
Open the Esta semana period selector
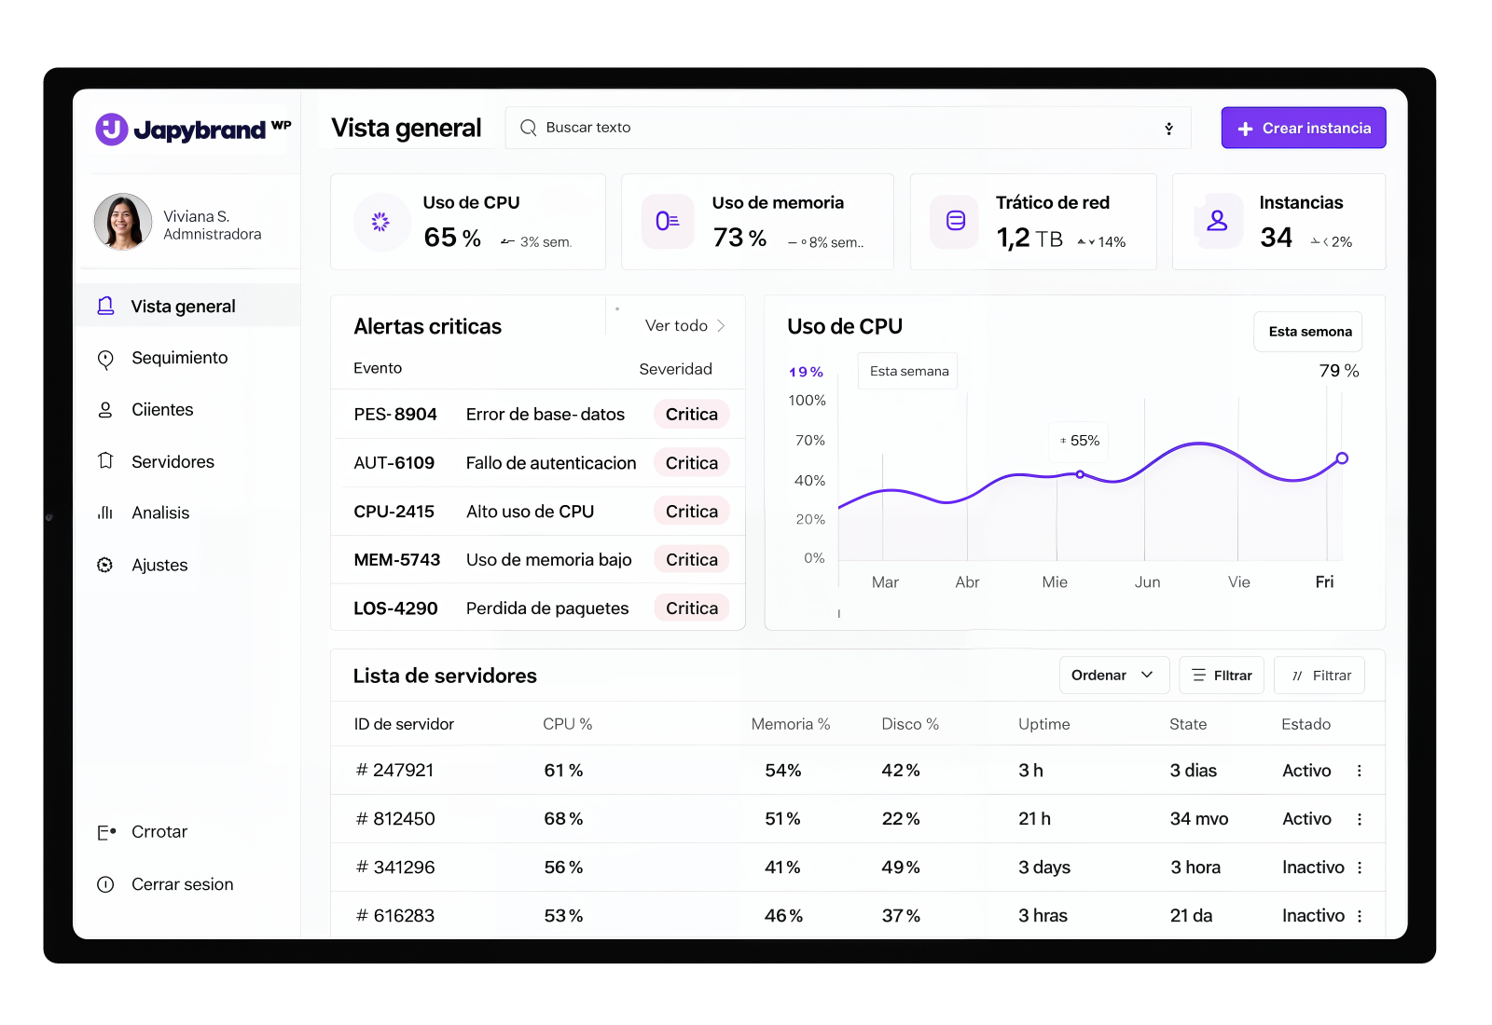(1308, 332)
